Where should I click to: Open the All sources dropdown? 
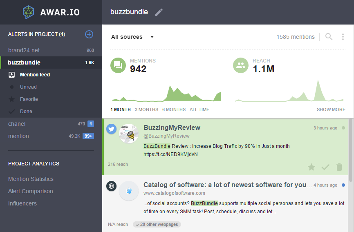coord(132,37)
